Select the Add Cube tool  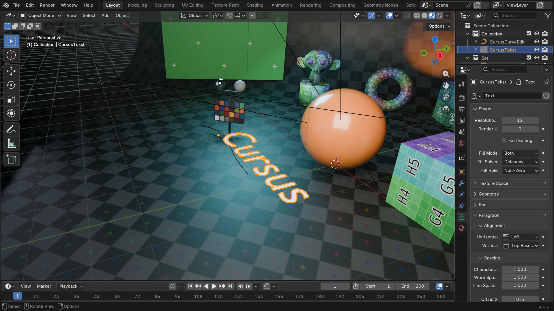point(11,159)
